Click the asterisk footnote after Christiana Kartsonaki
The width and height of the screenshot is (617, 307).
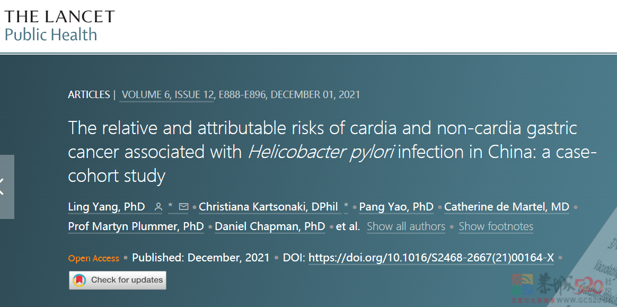(346, 207)
